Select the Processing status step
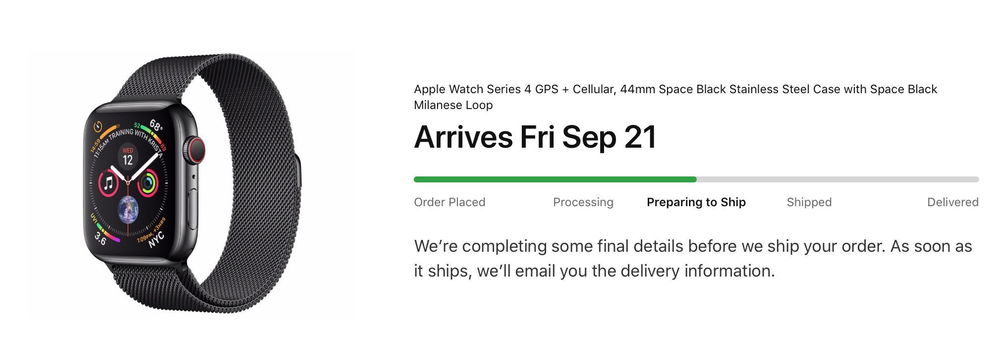Viewport: 1004px width, 341px height. coord(583,202)
